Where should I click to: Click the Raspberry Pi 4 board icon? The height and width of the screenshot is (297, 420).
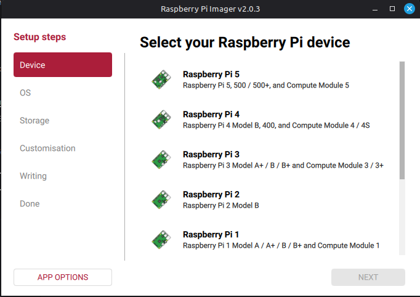tap(161, 120)
